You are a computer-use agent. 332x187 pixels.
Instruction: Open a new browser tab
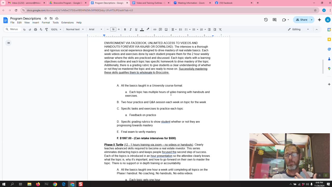pos(258,3)
